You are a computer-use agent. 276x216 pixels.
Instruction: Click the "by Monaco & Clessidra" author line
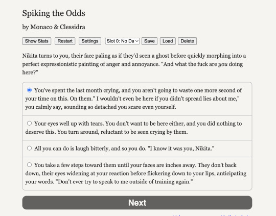54,27
